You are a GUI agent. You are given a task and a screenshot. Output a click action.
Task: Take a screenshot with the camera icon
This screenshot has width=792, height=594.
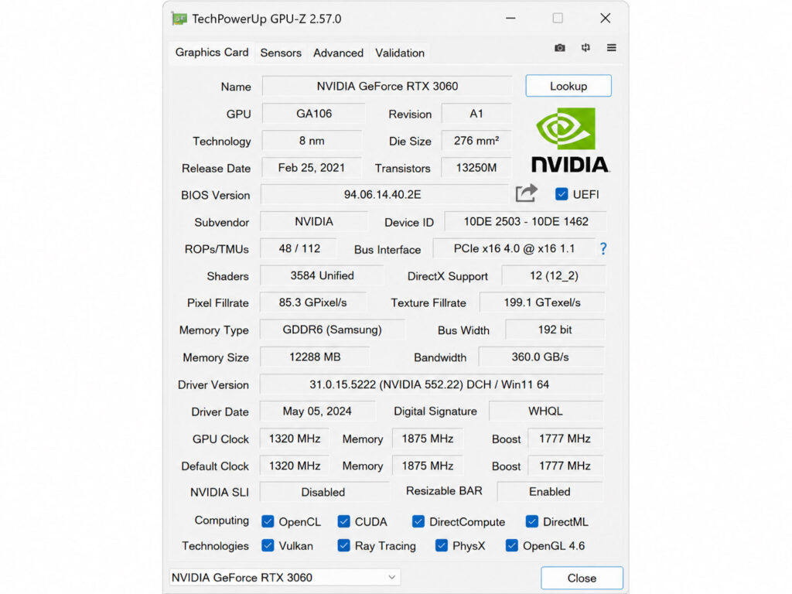560,47
